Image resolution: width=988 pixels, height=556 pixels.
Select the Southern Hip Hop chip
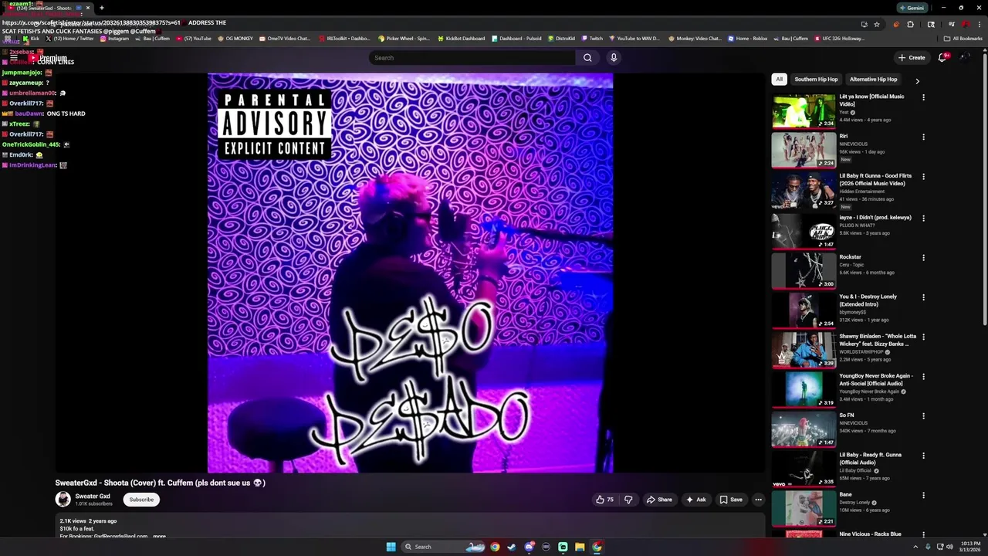[x=816, y=79]
